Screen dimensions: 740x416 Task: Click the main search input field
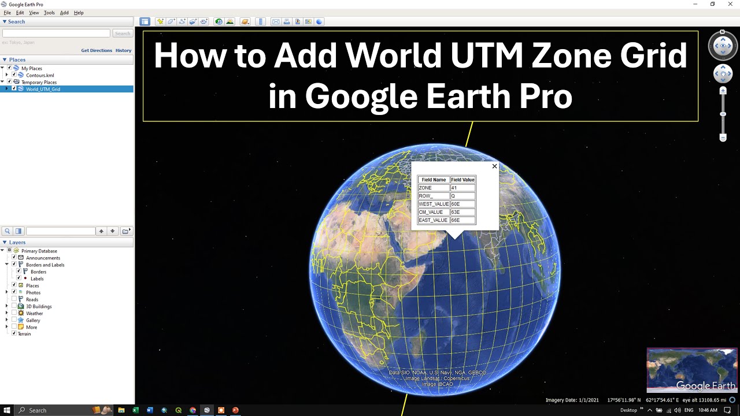pyautogui.click(x=56, y=34)
